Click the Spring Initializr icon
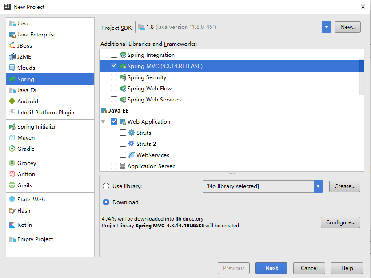Screen dimensions: 371x278 pos(12,127)
